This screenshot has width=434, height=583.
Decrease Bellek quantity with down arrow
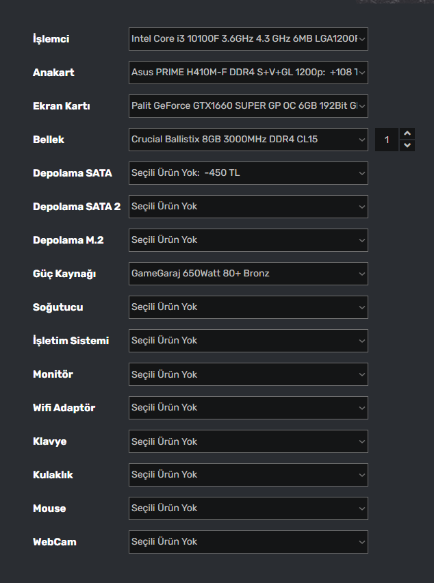click(407, 145)
